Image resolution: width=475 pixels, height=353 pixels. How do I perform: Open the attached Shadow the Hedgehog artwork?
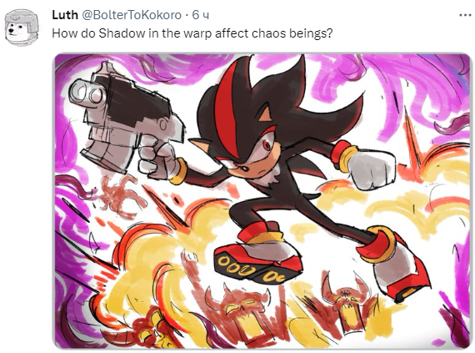(262, 201)
